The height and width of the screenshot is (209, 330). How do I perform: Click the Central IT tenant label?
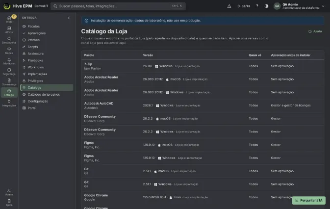click(41, 6)
